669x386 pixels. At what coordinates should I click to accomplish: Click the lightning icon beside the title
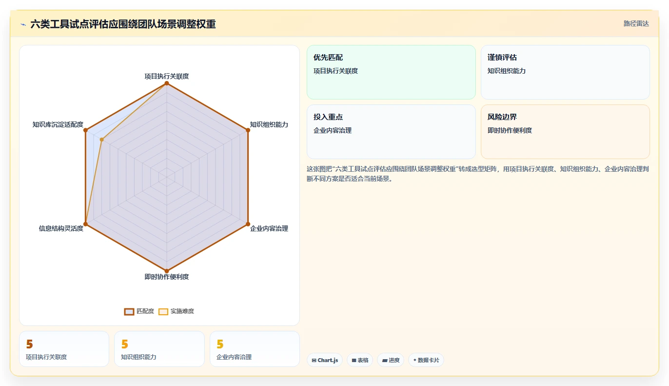[x=23, y=24]
